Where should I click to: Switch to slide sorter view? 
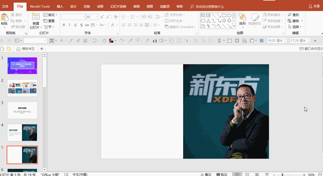click(x=247, y=174)
